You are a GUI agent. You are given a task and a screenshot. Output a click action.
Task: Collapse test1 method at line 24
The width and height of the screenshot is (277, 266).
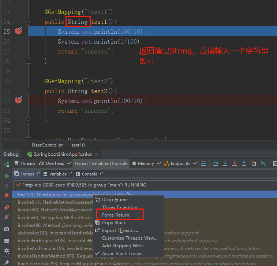(28, 22)
